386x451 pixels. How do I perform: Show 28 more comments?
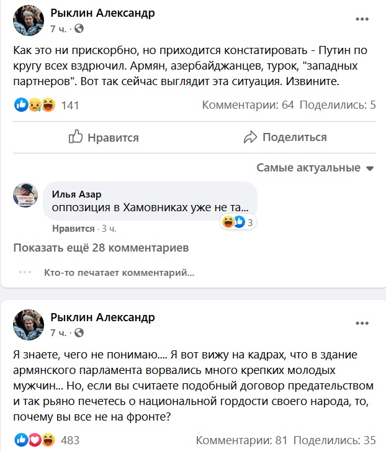pyautogui.click(x=101, y=248)
